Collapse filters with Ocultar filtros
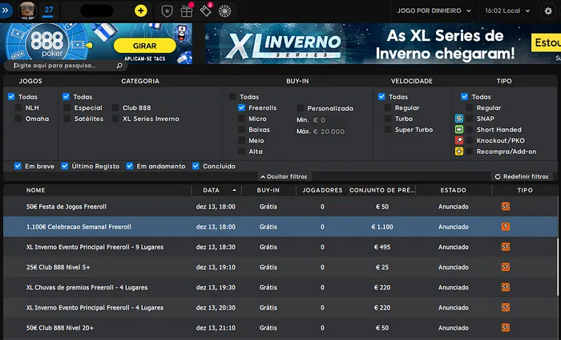The image size is (561, 340). 284,176
